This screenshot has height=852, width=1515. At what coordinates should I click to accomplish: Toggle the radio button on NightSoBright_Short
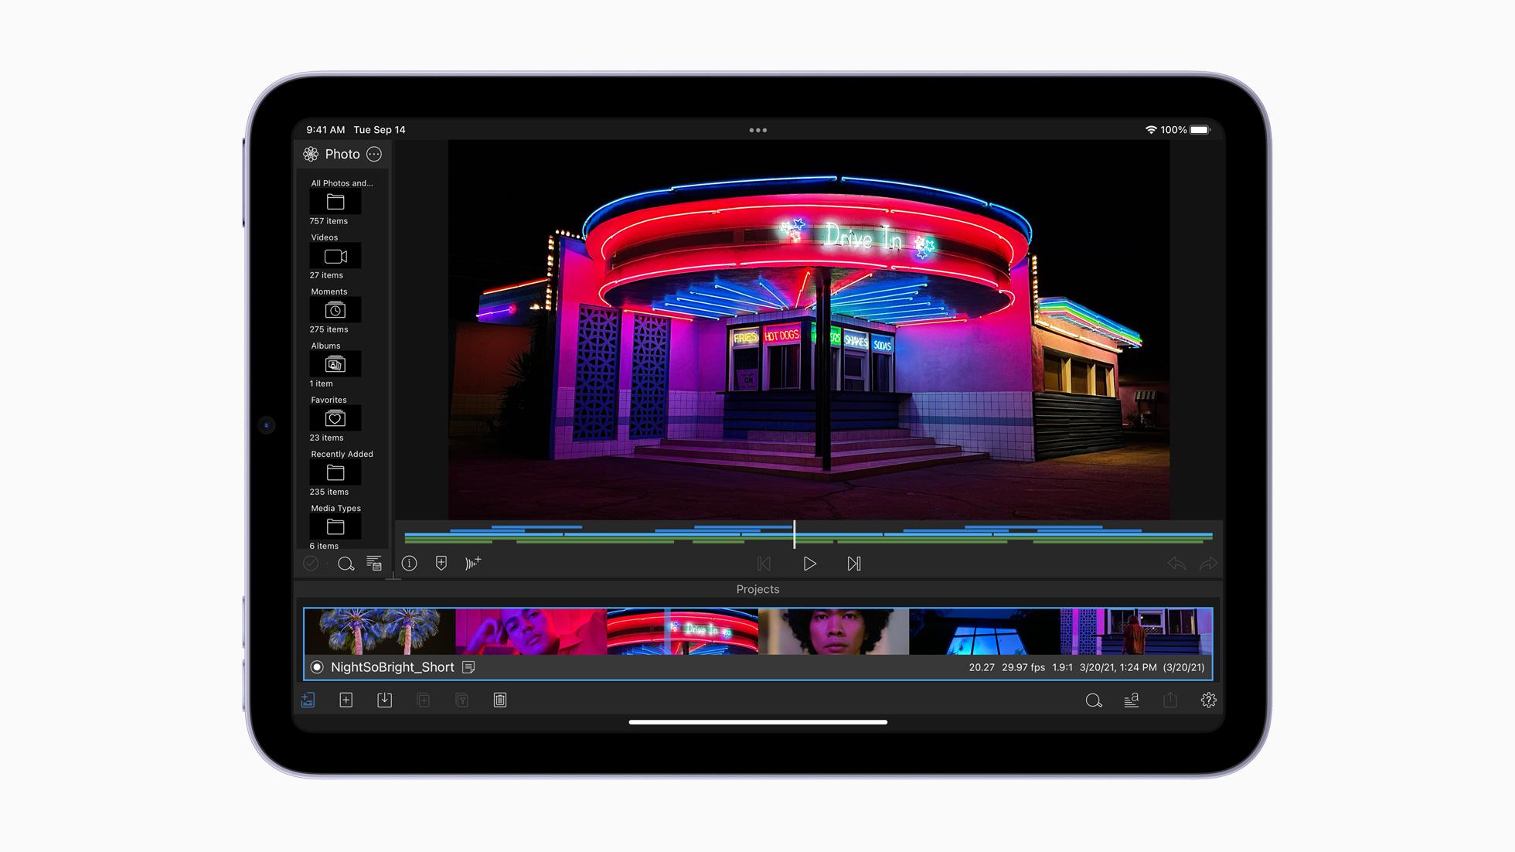[318, 666]
